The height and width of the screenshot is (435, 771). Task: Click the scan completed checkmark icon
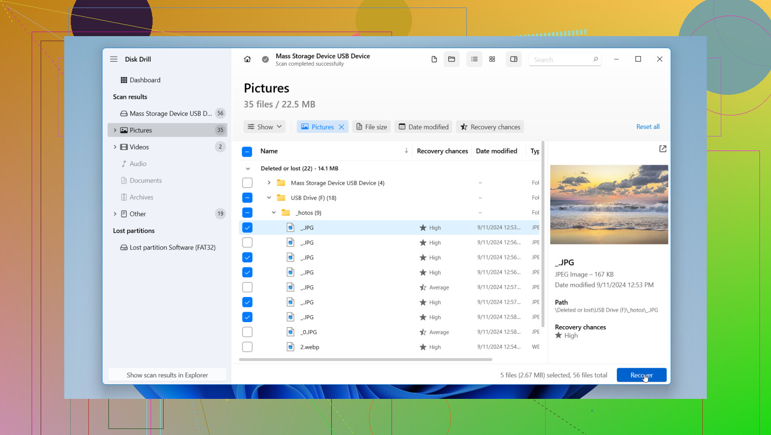[x=266, y=59]
